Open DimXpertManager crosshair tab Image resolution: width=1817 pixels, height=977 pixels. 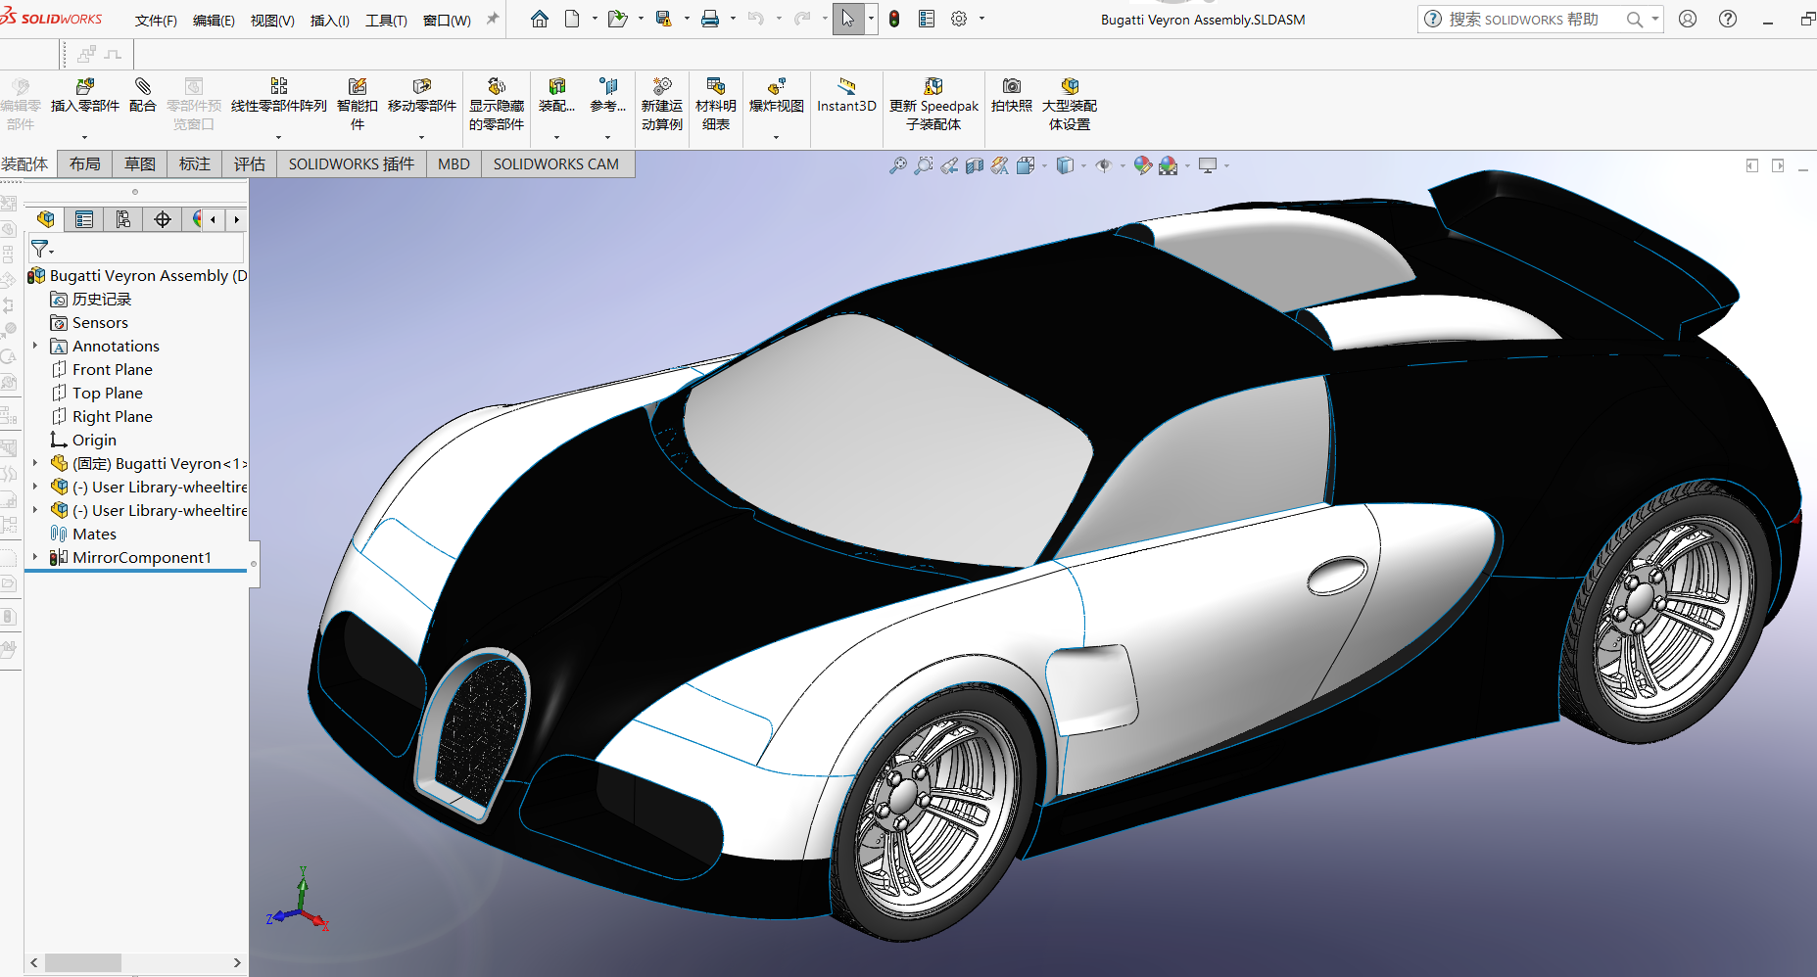(x=163, y=219)
